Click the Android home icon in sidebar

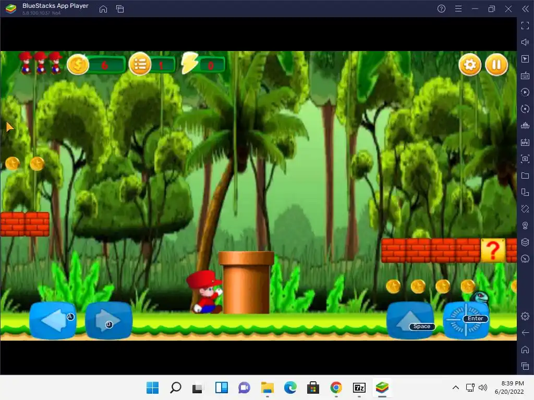(x=525, y=349)
